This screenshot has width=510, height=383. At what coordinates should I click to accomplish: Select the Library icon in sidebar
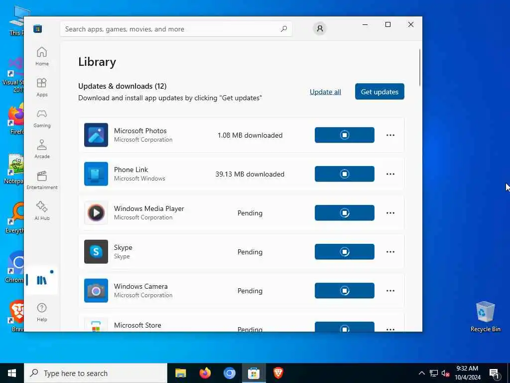pos(42,280)
